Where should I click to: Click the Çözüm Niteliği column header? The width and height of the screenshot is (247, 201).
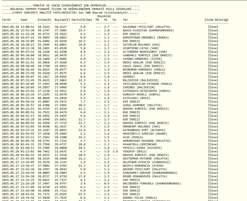[x=217, y=20]
